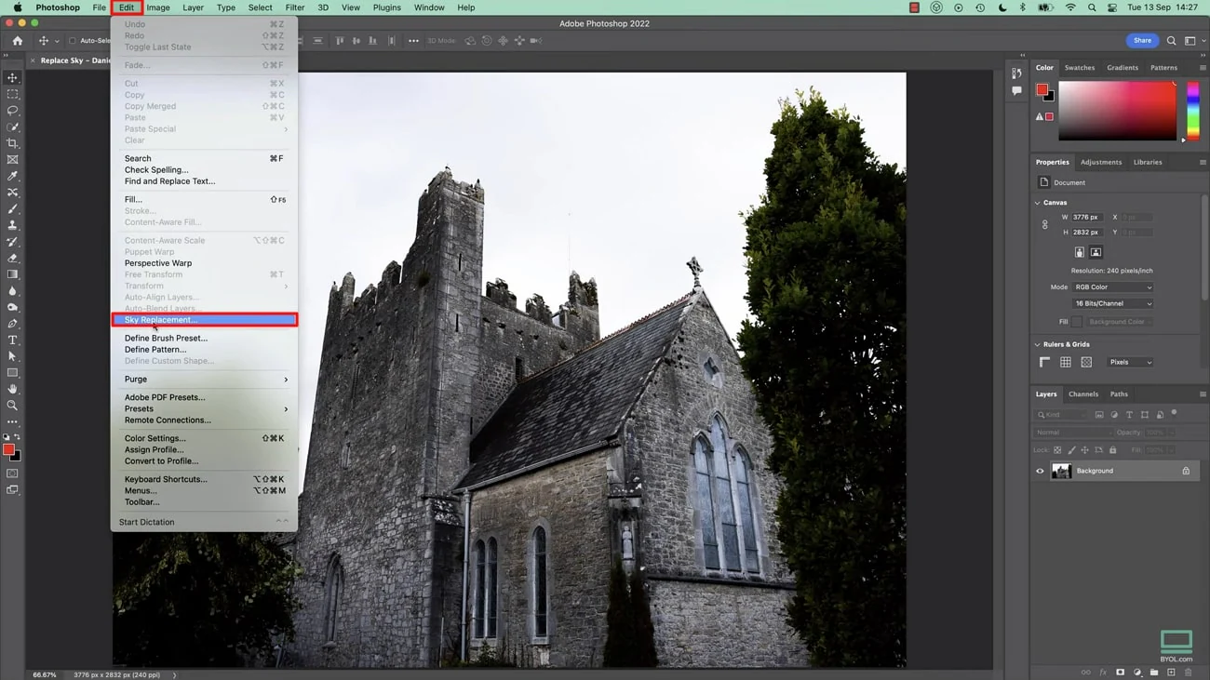Click the rainbow hue slider in Color panel
This screenshot has width=1210, height=680.
pos(1192,111)
